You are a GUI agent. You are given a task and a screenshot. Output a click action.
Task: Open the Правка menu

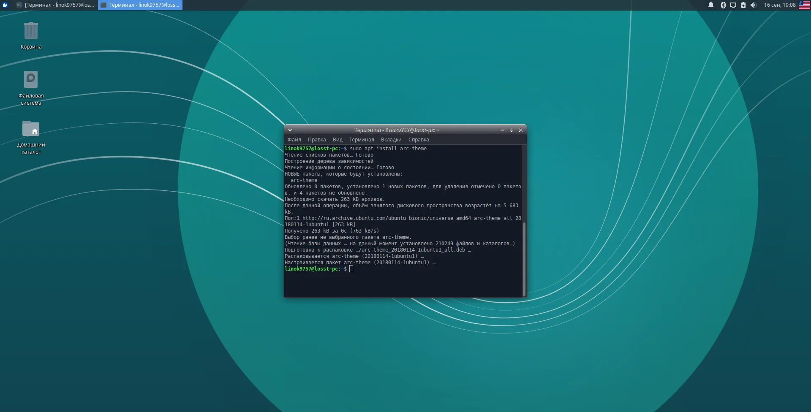tap(317, 140)
